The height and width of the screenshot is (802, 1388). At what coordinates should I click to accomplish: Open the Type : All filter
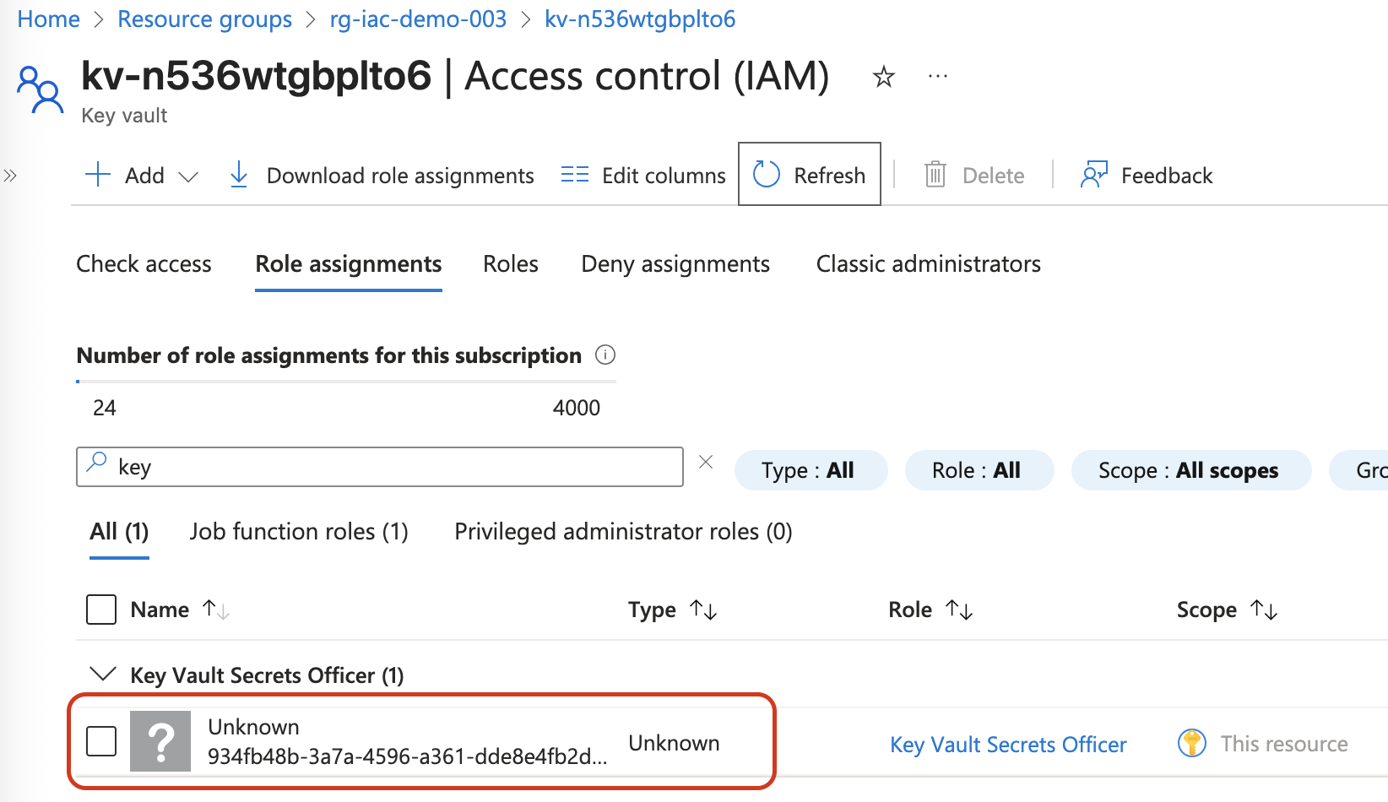(x=810, y=470)
